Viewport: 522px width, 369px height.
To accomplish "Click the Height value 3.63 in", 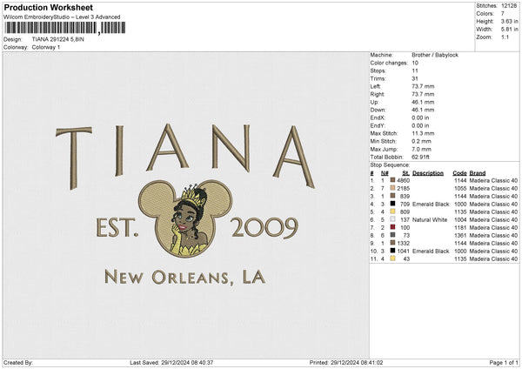I will [509, 21].
